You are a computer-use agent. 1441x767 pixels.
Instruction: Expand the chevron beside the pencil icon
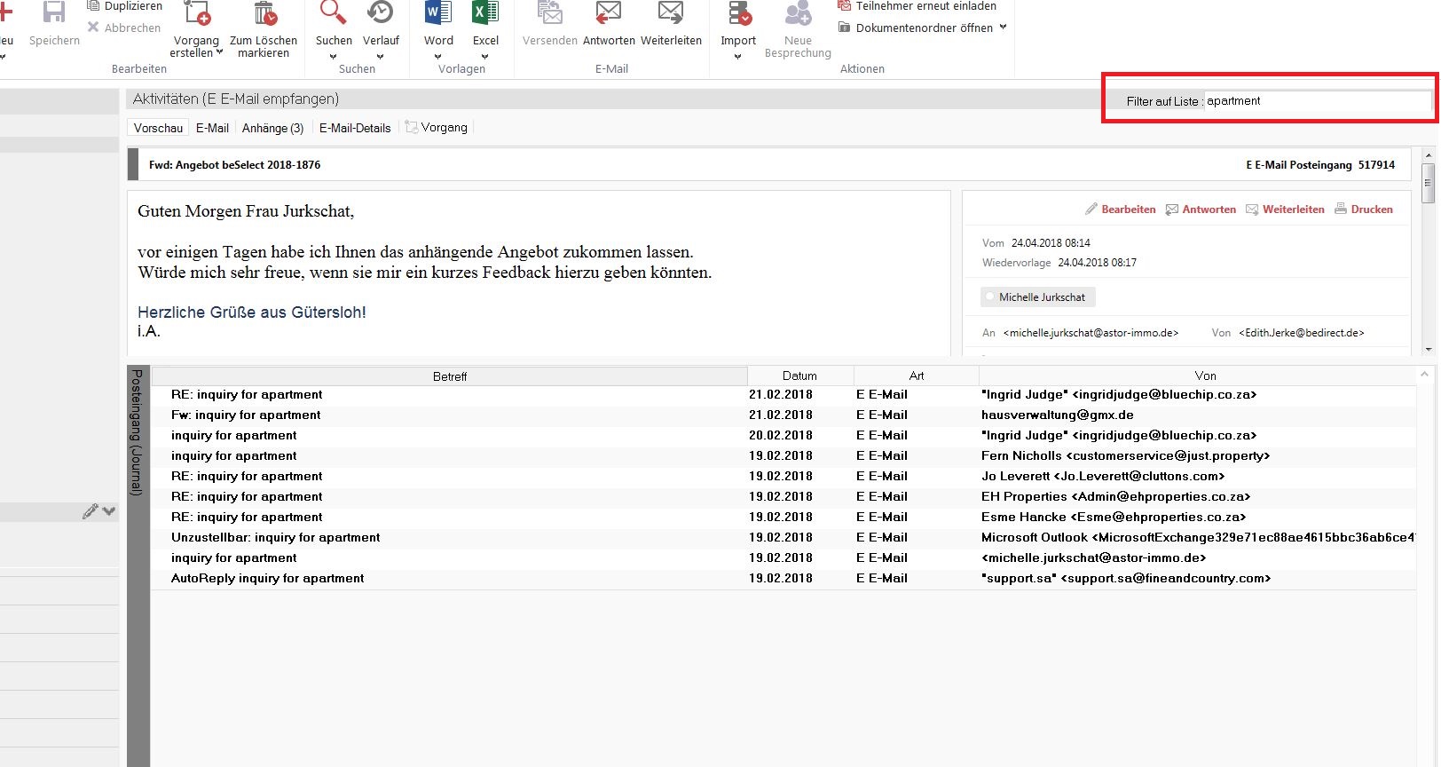(109, 511)
